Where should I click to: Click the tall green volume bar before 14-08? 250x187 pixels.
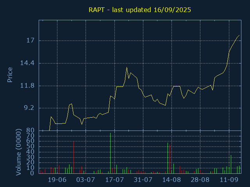point(168,158)
